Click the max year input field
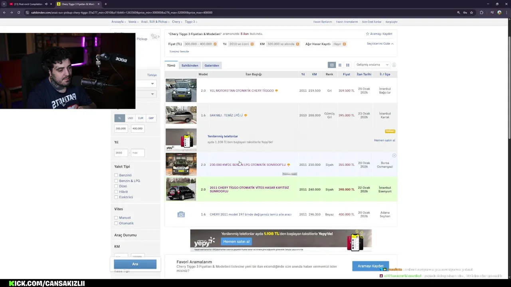Screen dimensions: 511x287 (x=137, y=153)
